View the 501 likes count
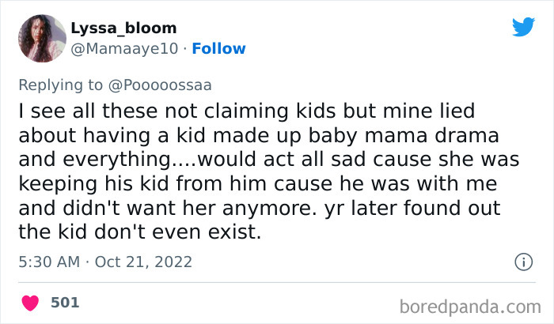This screenshot has height=324, width=554. (x=65, y=303)
